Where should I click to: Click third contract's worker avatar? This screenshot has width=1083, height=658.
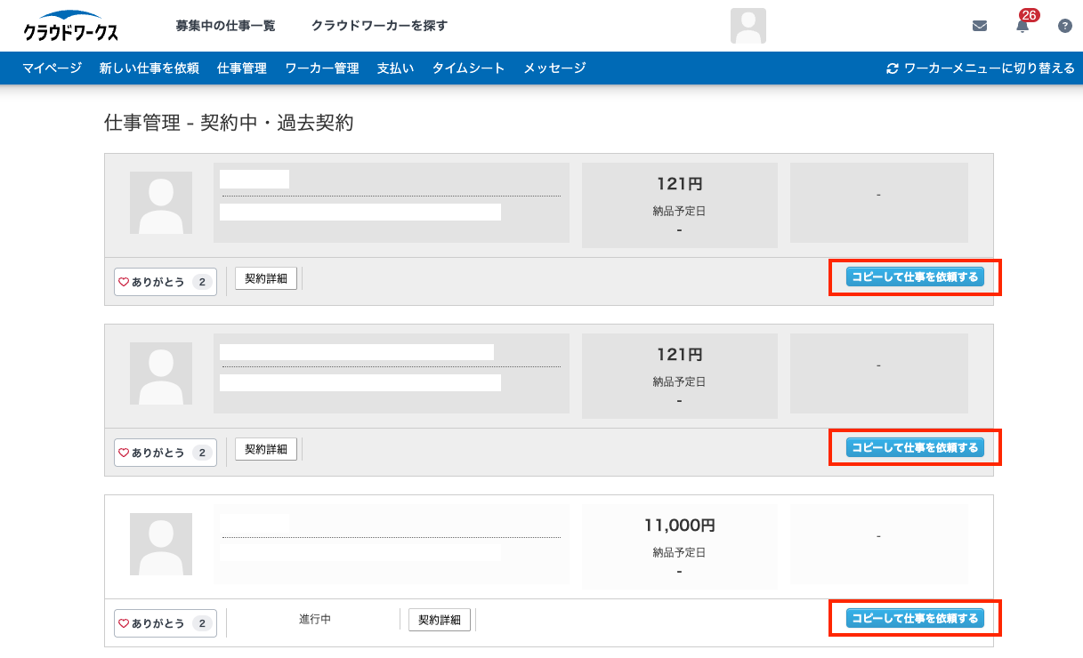pyautogui.click(x=161, y=544)
